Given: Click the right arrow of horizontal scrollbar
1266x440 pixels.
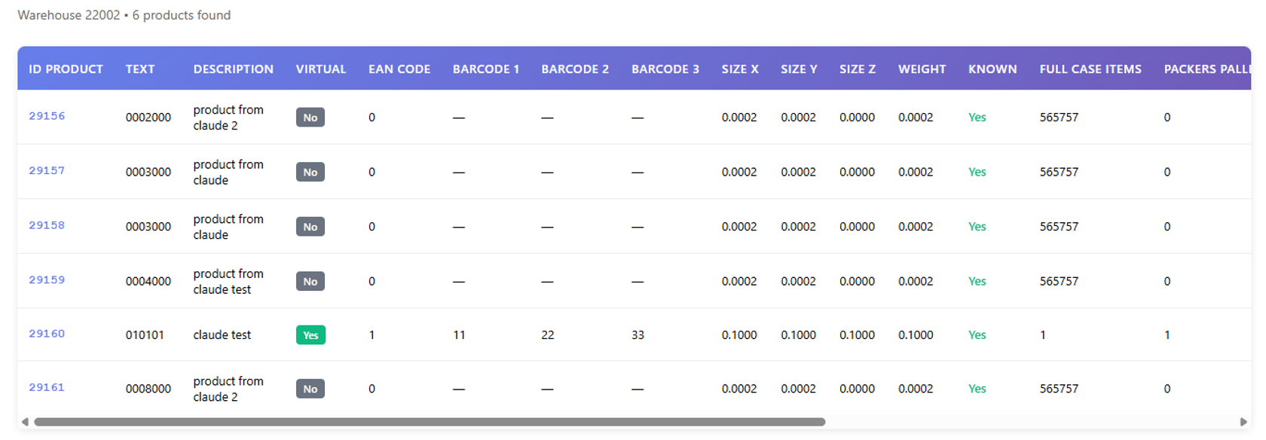Looking at the screenshot, I should click(x=1243, y=422).
